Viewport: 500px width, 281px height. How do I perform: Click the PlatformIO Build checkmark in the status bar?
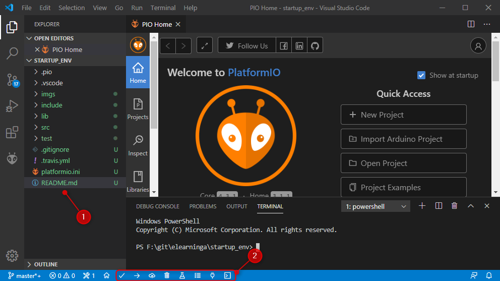122,275
